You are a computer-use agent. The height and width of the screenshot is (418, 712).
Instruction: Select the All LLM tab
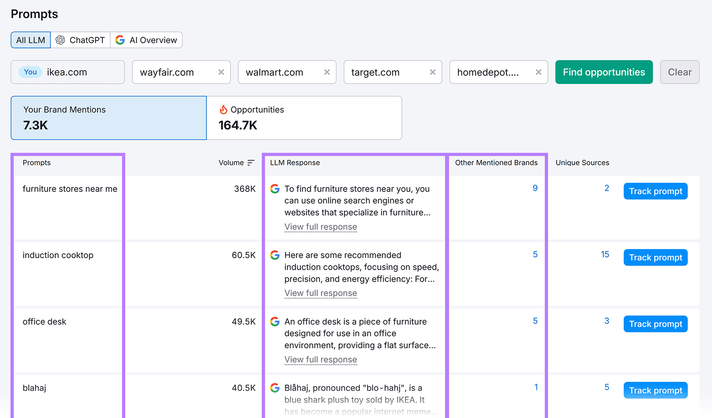tap(31, 40)
